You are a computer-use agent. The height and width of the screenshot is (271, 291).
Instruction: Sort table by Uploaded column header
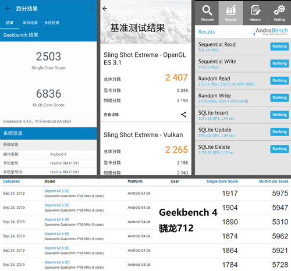11,181
